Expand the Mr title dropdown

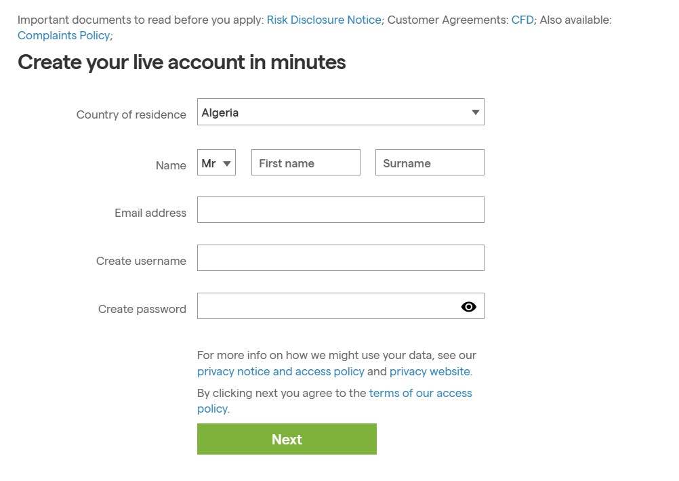[216, 163]
